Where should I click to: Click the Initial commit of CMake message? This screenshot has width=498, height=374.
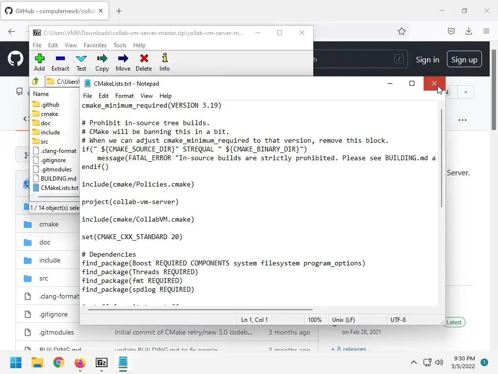pos(183,332)
